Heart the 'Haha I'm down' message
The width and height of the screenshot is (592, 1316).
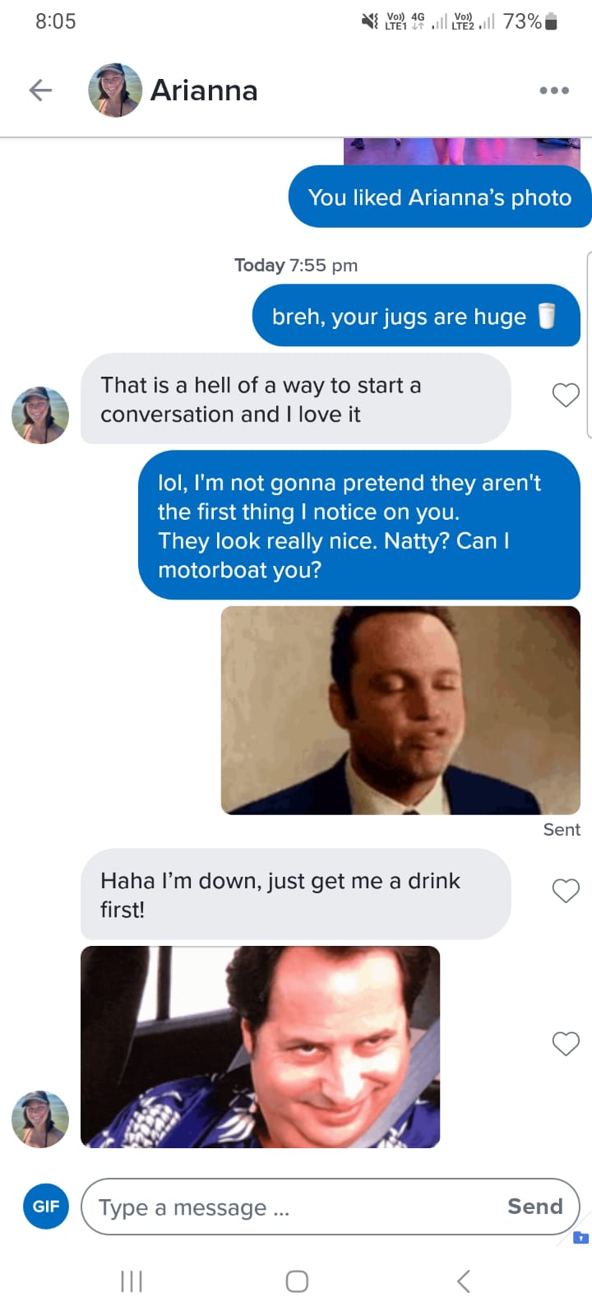click(x=566, y=891)
